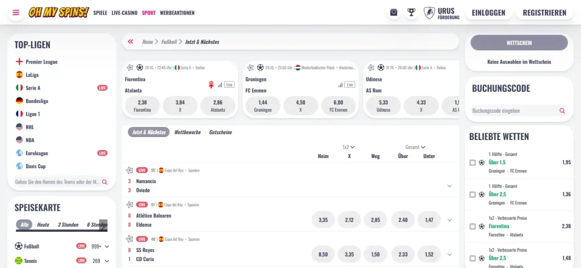Click the search icon in Buchungscode field

click(562, 110)
